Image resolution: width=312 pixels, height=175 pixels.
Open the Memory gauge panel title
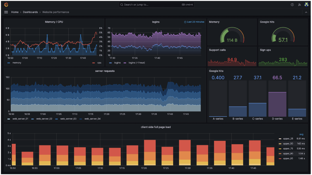(x=214, y=22)
